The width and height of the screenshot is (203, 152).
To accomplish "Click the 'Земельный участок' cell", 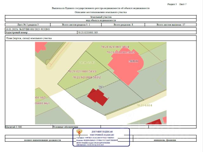I will (101, 17).
